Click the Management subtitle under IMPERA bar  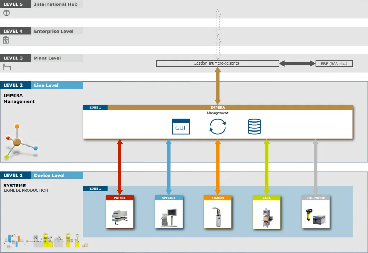tap(217, 113)
